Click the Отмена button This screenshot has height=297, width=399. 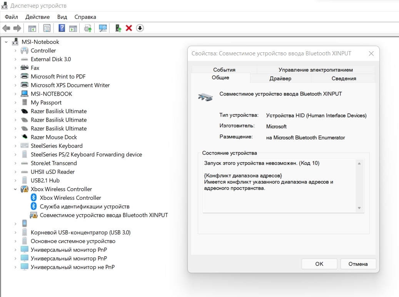tap(358, 264)
